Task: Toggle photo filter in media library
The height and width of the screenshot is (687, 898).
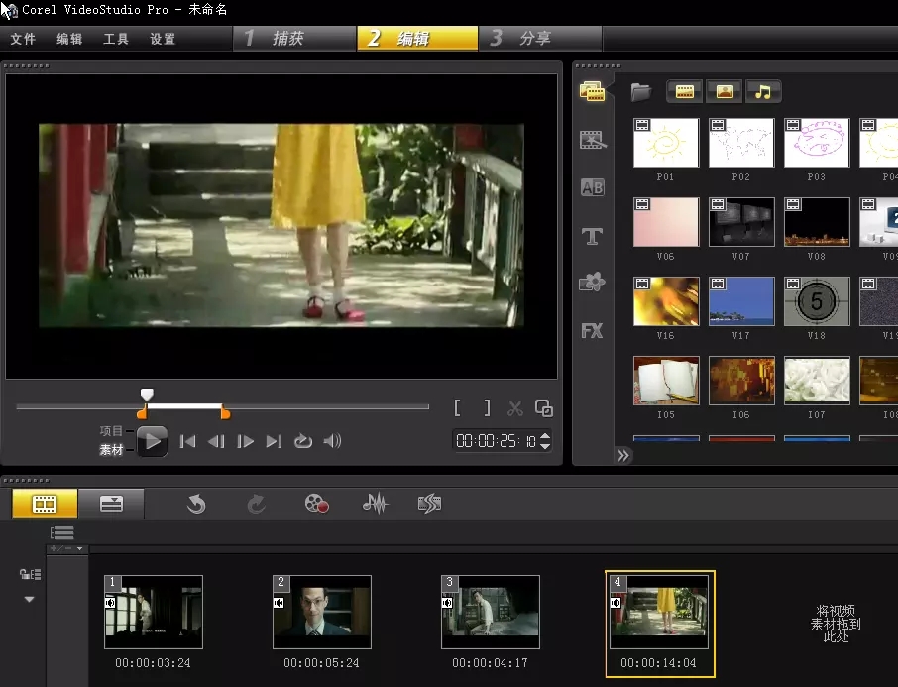Action: (x=725, y=92)
